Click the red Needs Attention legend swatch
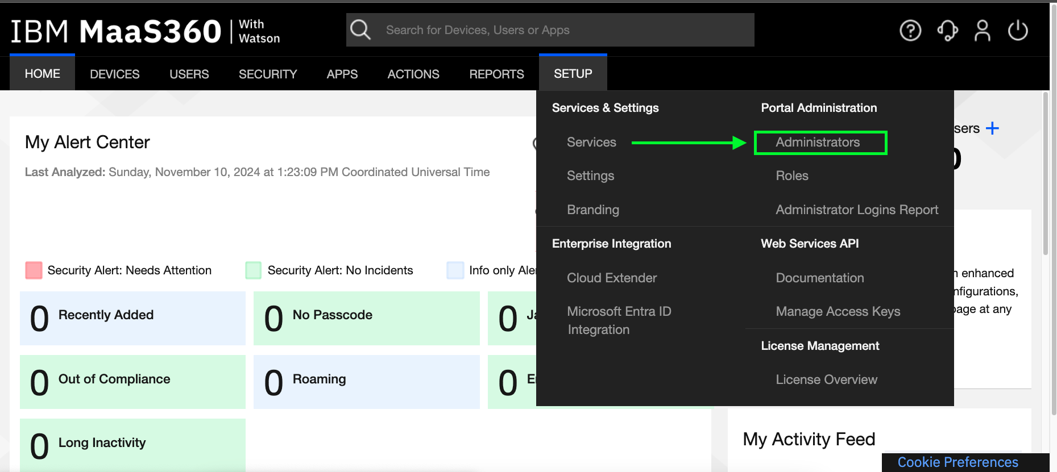1057x472 pixels. click(34, 270)
